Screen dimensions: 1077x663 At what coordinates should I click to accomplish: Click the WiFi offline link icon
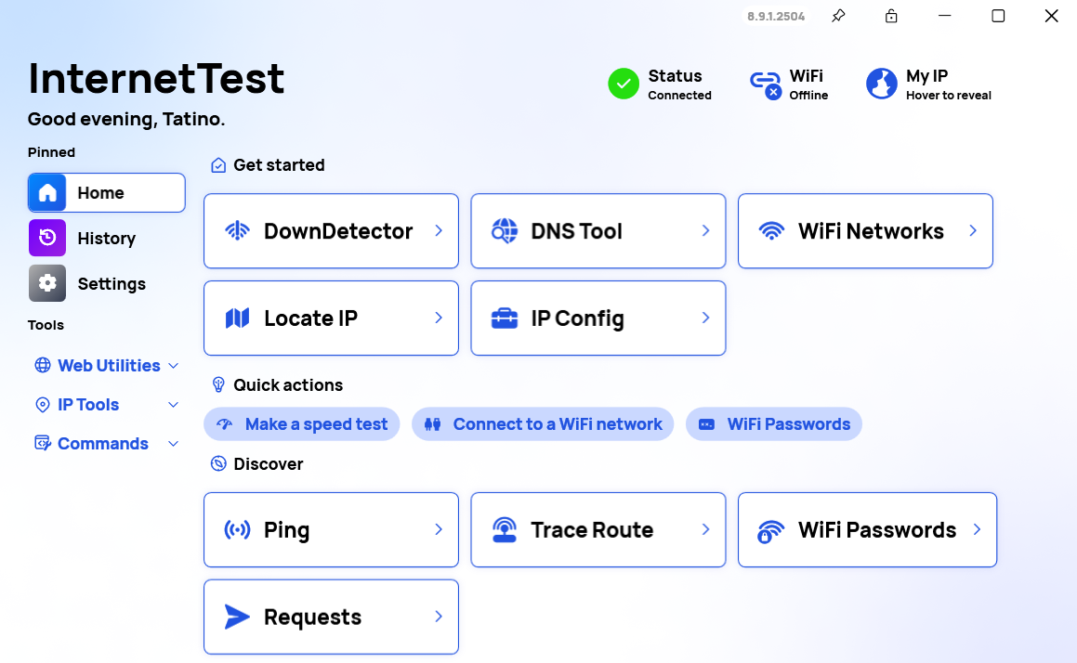click(x=765, y=84)
